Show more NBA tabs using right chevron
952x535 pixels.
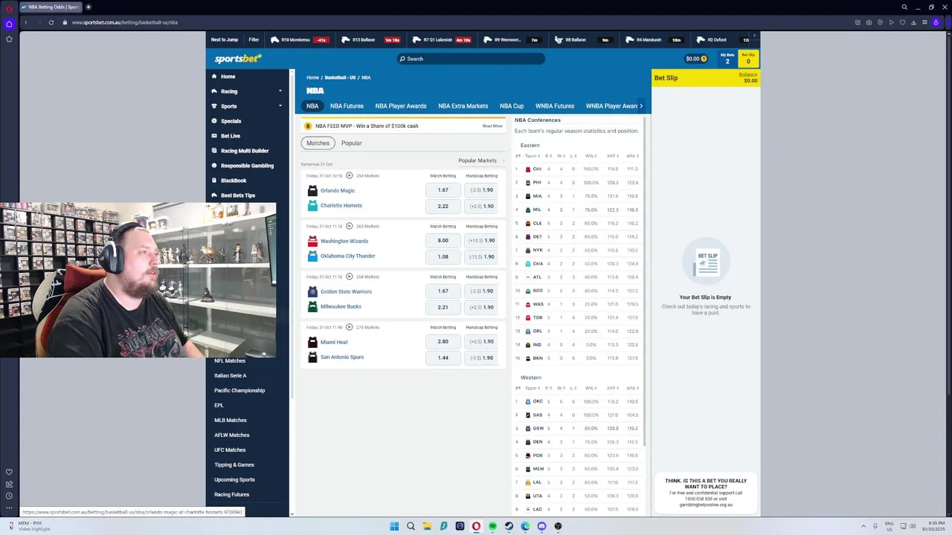point(641,106)
